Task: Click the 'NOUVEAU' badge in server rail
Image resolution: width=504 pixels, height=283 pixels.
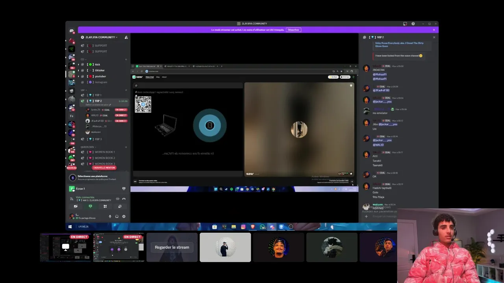Action: (71, 168)
